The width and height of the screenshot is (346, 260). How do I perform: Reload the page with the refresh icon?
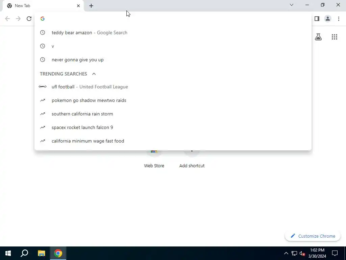(29, 19)
